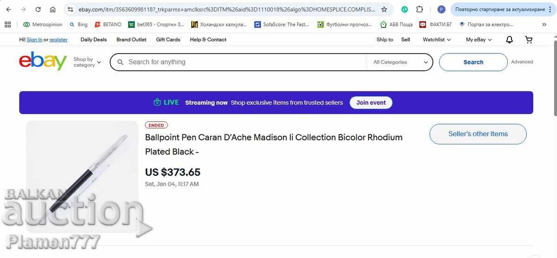557x258 pixels.
Task: Open the browser extensions puzzle icon
Action: [x=420, y=9]
